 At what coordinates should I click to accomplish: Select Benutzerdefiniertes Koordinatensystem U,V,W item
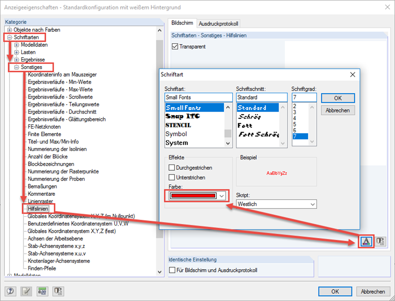[78, 223]
